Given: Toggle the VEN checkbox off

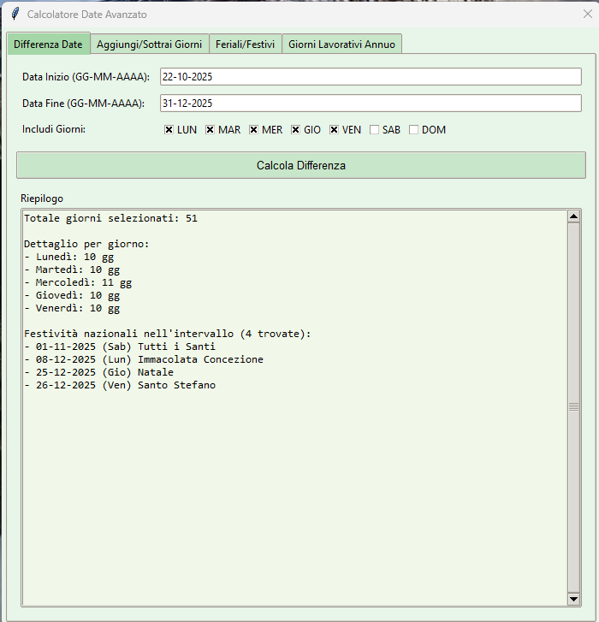Looking at the screenshot, I should (335, 130).
